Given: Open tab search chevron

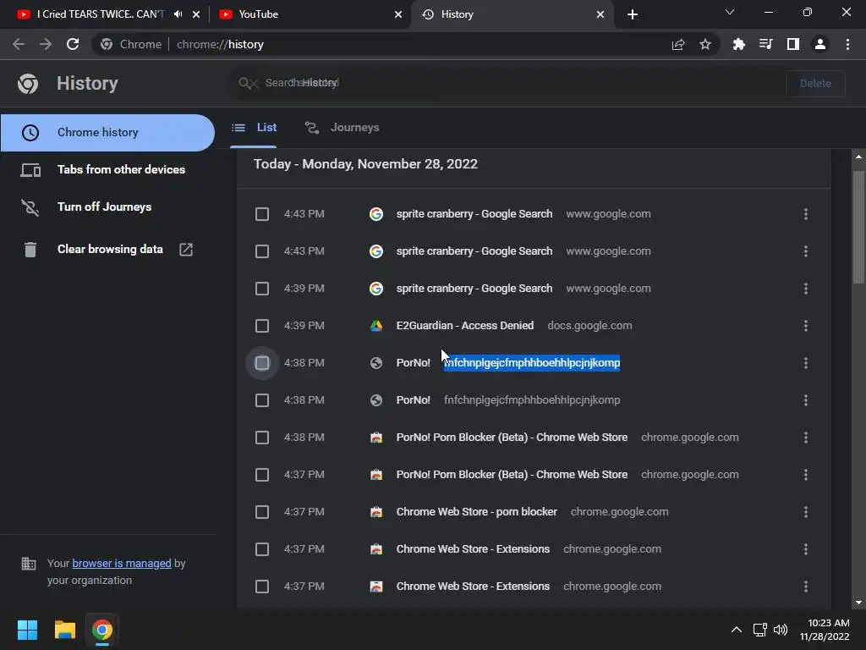Looking at the screenshot, I should (730, 12).
